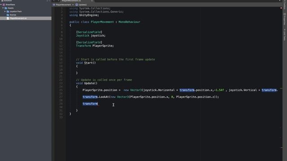Click 'PlayerSprite.position.x' in LookAt arguments

click(x=149, y=97)
